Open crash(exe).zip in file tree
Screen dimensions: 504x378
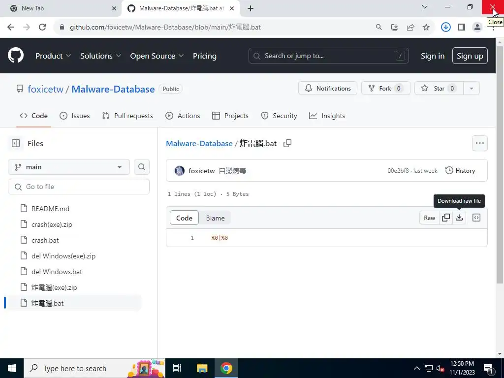(x=52, y=224)
